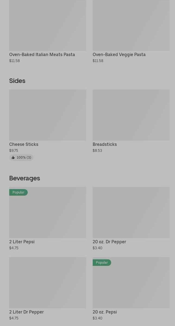175x326 pixels.
Task: Click the 20 oz. Dr Pepper name
Action: (109, 242)
